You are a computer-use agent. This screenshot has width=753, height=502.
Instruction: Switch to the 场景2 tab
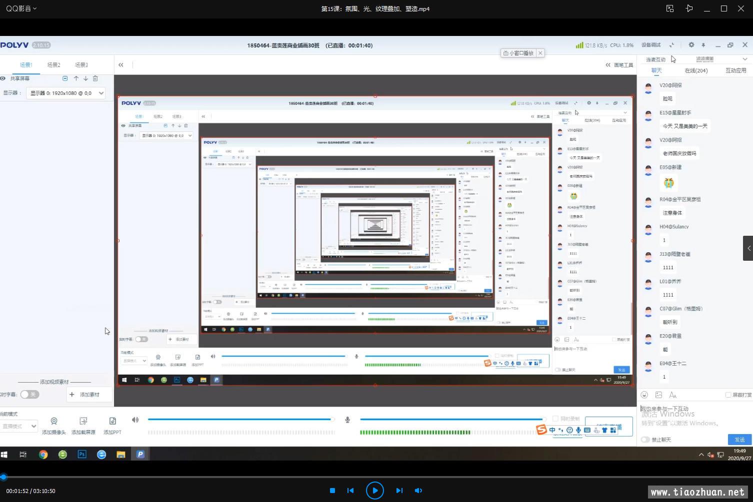pyautogui.click(x=53, y=65)
